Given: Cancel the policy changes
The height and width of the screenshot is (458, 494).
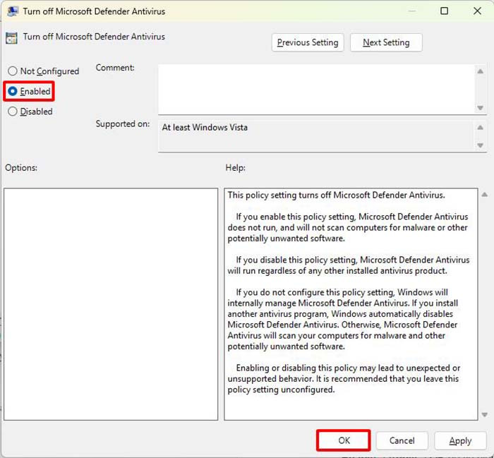Looking at the screenshot, I should 402,440.
